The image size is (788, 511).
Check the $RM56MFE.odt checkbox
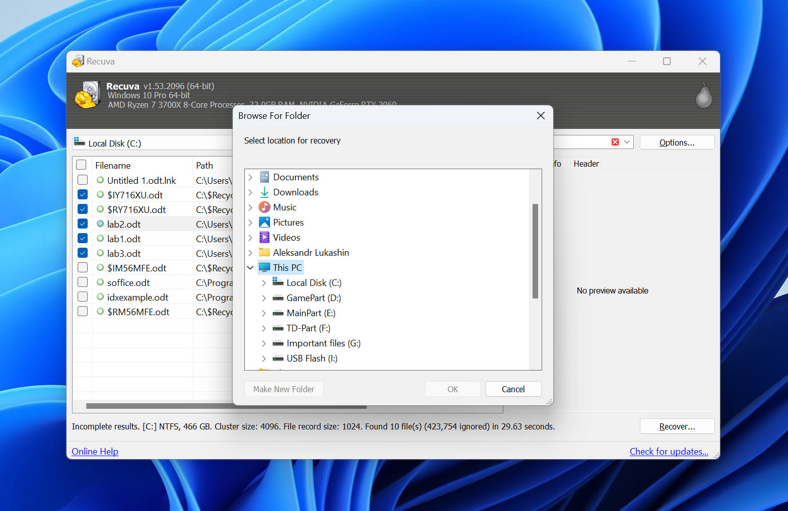click(x=83, y=311)
